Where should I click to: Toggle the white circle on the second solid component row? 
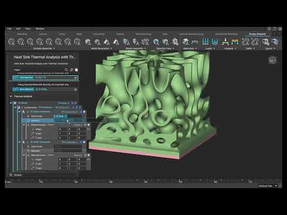tap(84, 142)
